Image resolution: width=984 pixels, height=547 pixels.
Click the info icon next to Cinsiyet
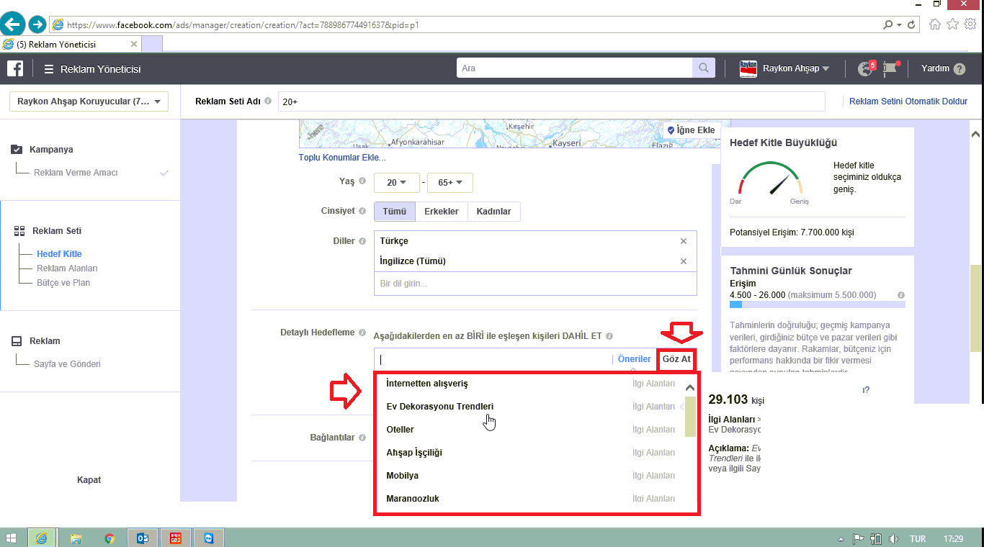(x=362, y=211)
